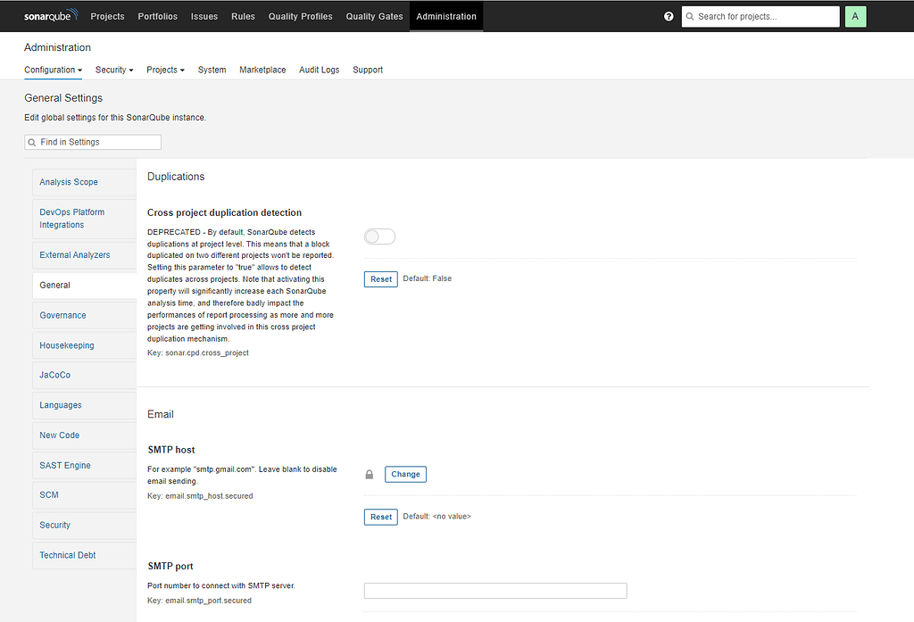Open the Security dropdown menu
This screenshot has width=914, height=622.
[x=113, y=70]
